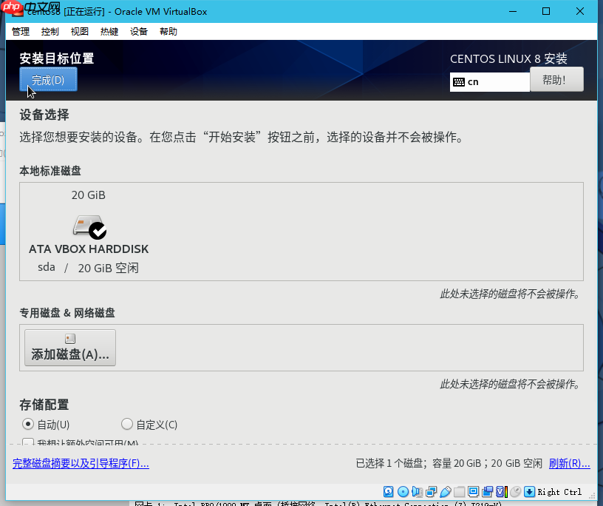Click the 帮助 button
This screenshot has height=506, width=603.
pyautogui.click(x=556, y=79)
